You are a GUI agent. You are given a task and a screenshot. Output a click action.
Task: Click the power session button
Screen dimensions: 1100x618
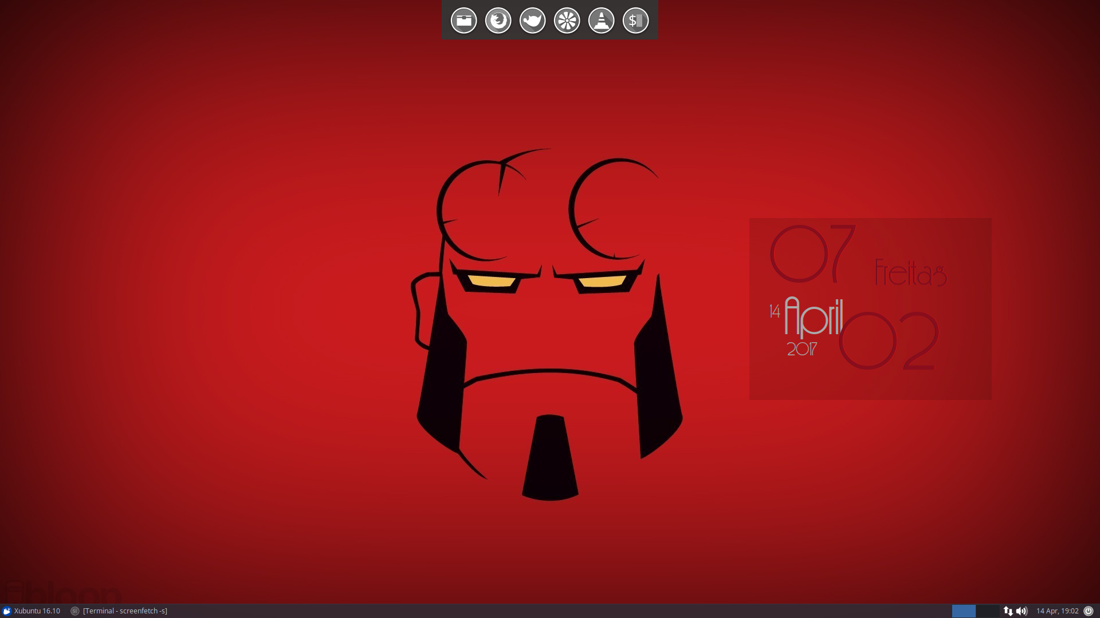(x=1089, y=611)
